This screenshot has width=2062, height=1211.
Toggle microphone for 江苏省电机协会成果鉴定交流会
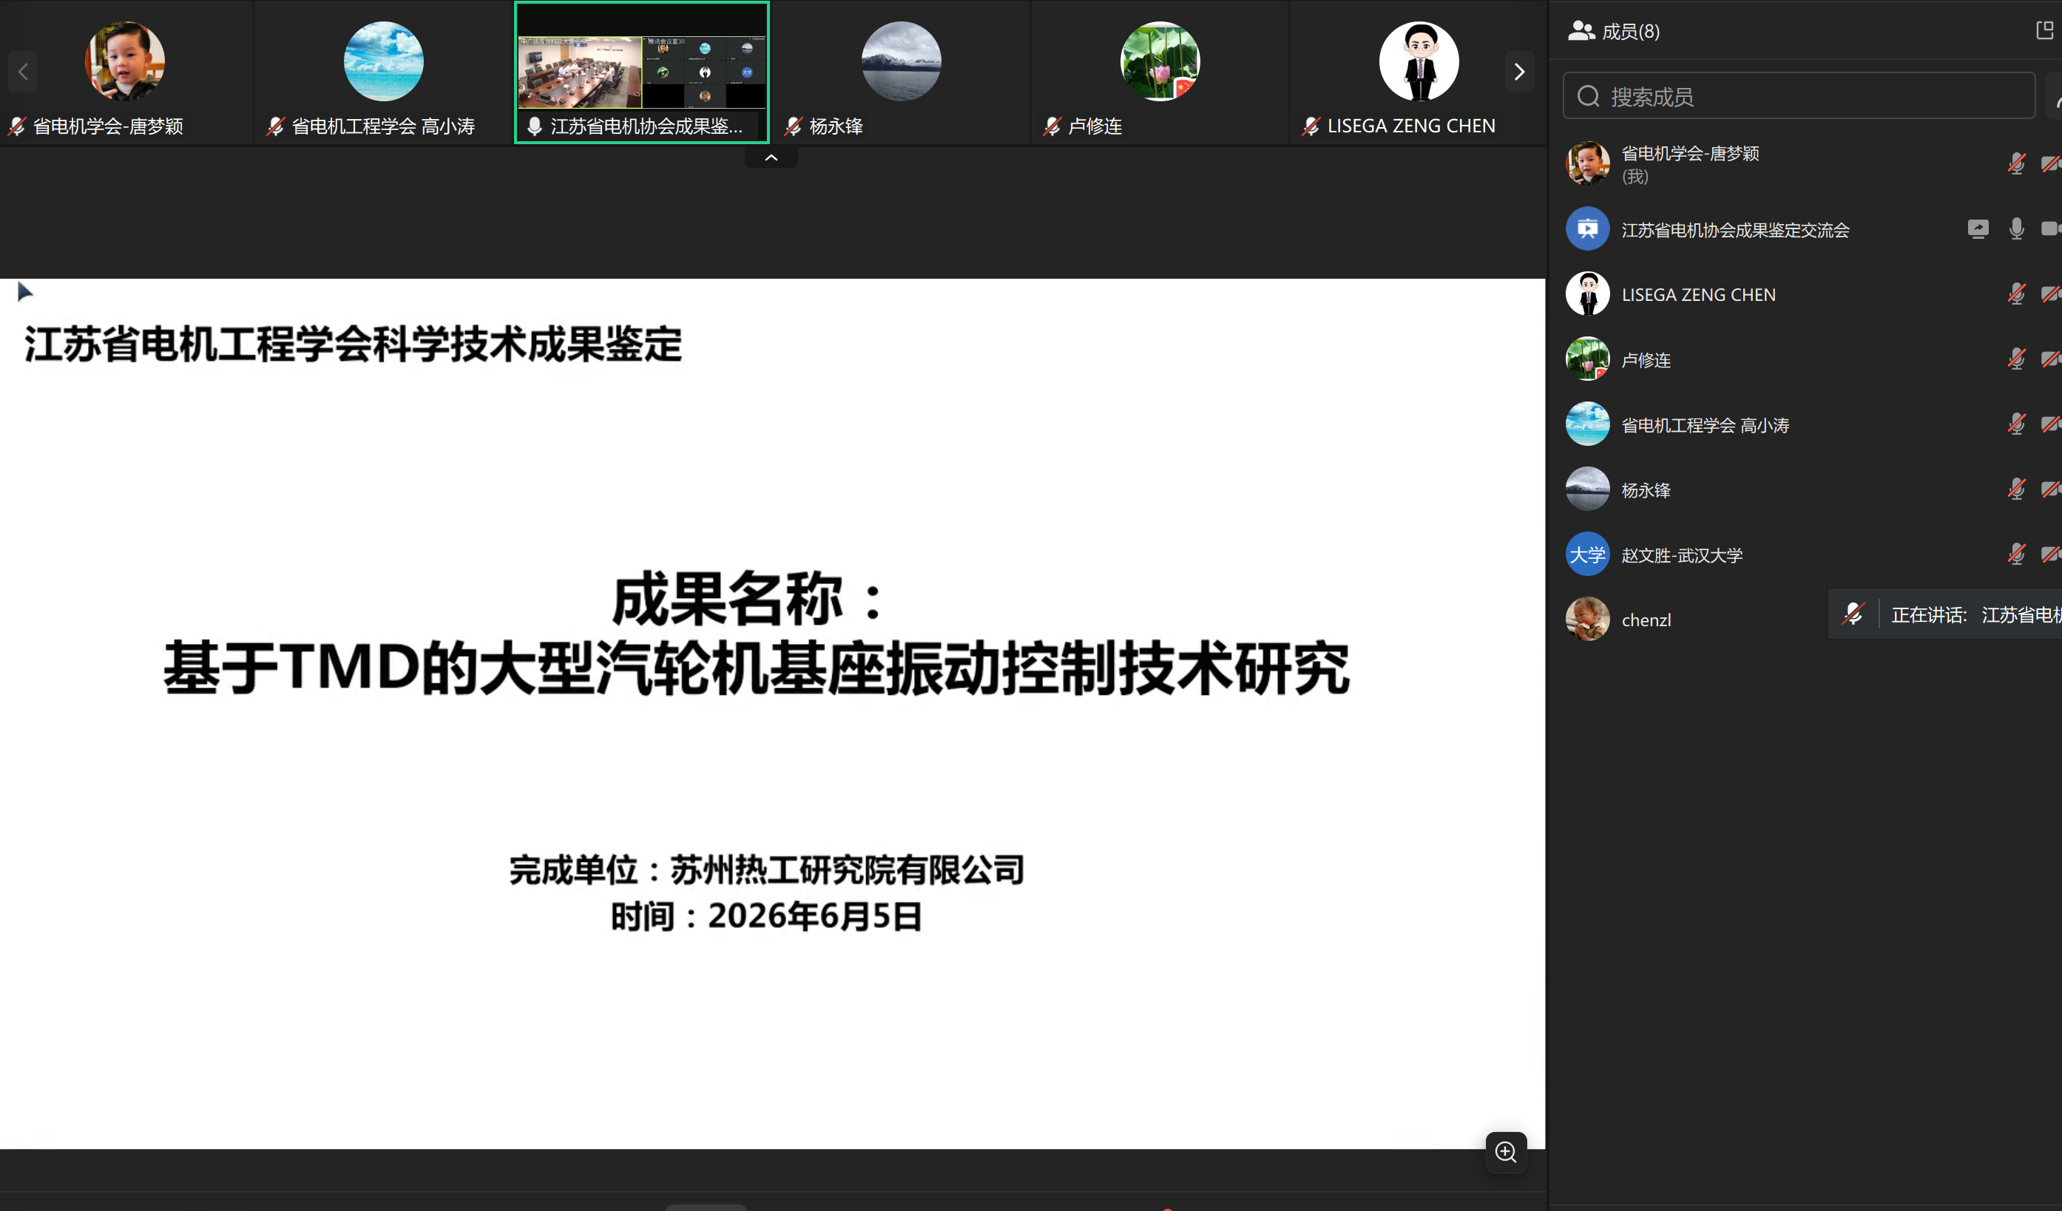[2016, 229]
